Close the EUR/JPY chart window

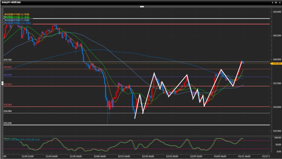[x=280, y=2]
